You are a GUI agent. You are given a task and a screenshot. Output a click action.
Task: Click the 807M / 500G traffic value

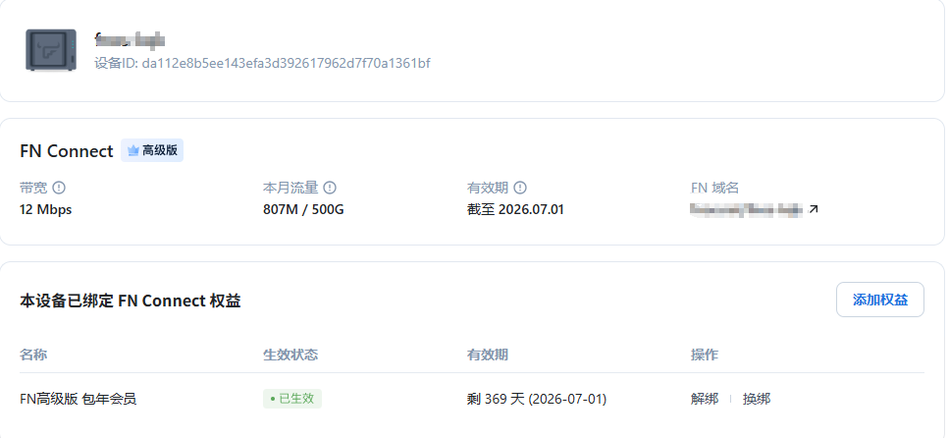(x=304, y=209)
